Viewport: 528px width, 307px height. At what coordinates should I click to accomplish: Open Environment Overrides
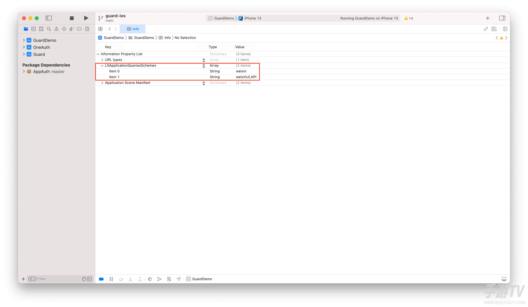tap(169, 279)
